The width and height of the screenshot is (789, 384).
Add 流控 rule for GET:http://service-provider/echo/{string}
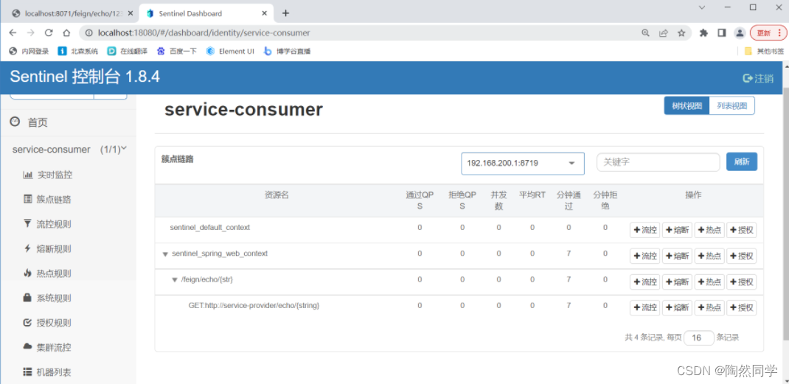tap(645, 307)
